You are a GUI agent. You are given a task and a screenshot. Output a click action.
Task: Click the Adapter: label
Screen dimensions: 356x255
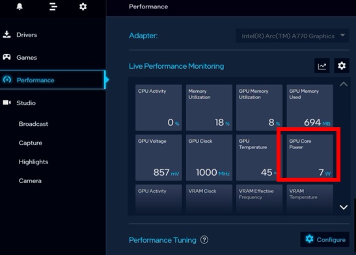[x=143, y=36]
